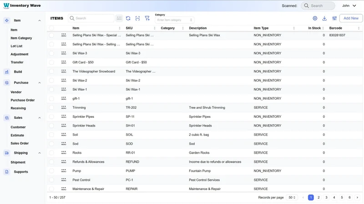
Task: Open Adjustment in sidebar
Action: pos(19,54)
